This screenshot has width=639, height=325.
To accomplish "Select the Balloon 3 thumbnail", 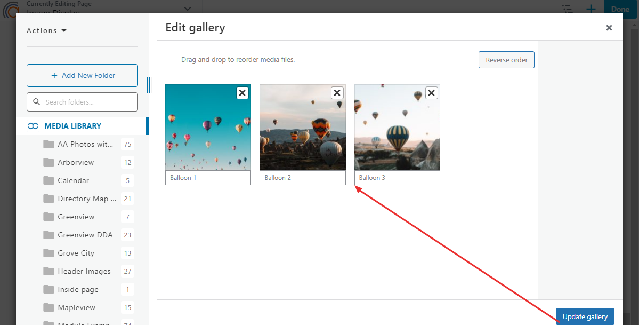I will (x=397, y=128).
